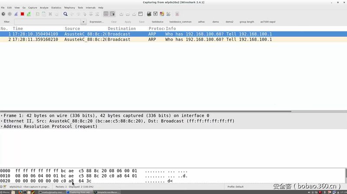
Task: Apply the demo2 filter shortcut
Action: [x=229, y=22]
